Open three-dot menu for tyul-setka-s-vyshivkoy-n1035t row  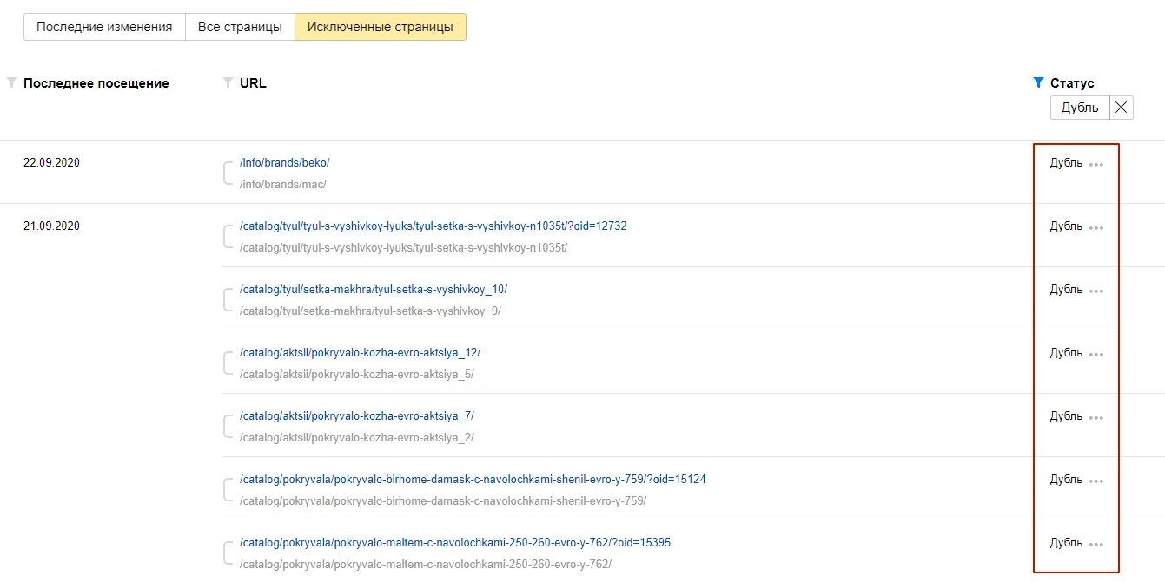pyautogui.click(x=1096, y=227)
